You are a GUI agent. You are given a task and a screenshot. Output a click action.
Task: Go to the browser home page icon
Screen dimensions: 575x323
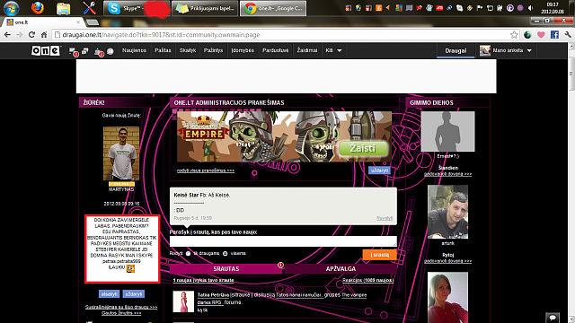(x=44, y=35)
